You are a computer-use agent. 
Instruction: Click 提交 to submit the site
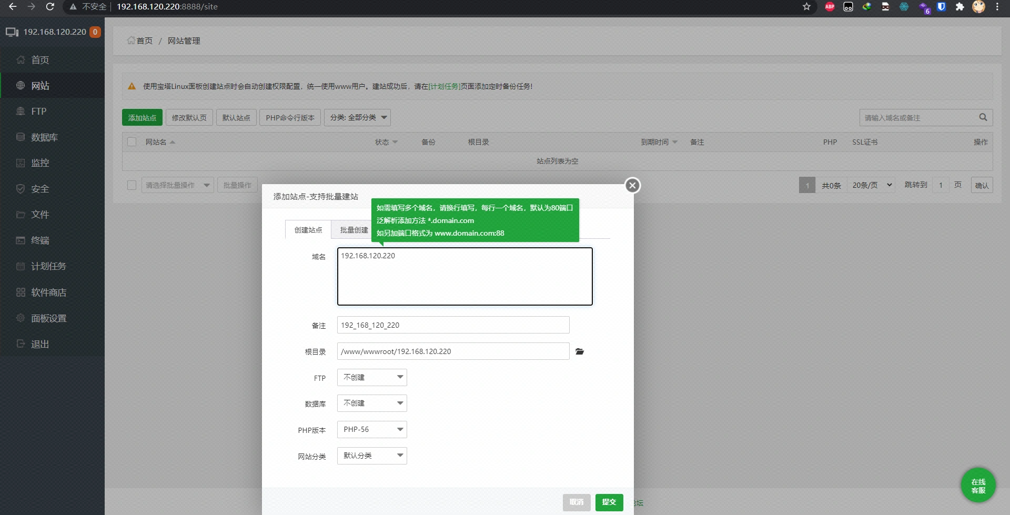click(609, 502)
